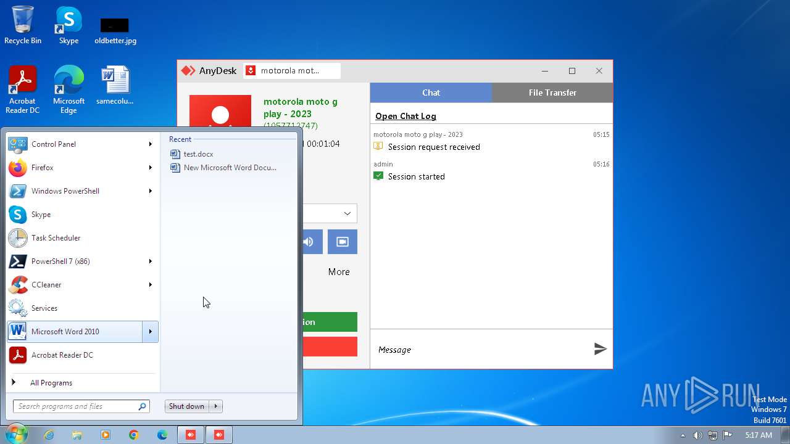
Task: Open the Shut down options arrow
Action: click(x=215, y=406)
